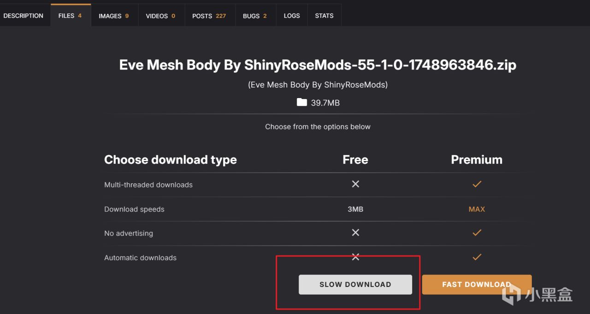Click the orange MAX download speed label
The height and width of the screenshot is (314, 590).
(x=477, y=209)
